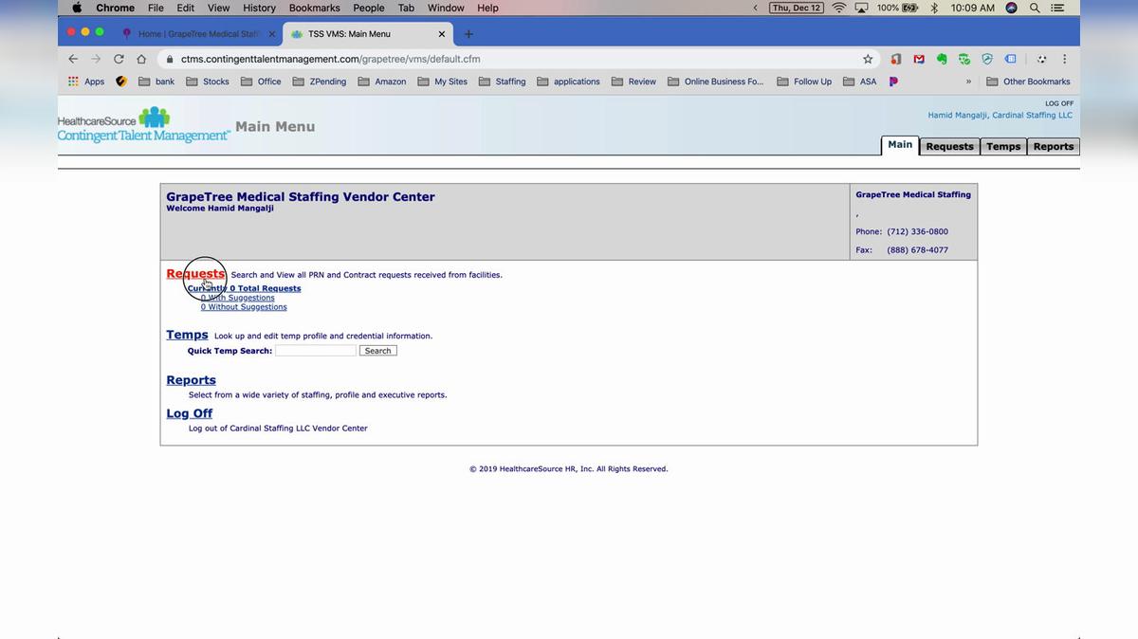Click the bookmark star in address bar
1138x639 pixels.
coord(867,59)
